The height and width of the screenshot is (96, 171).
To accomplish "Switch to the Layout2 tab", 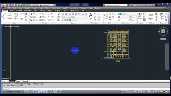I will tap(26, 81).
